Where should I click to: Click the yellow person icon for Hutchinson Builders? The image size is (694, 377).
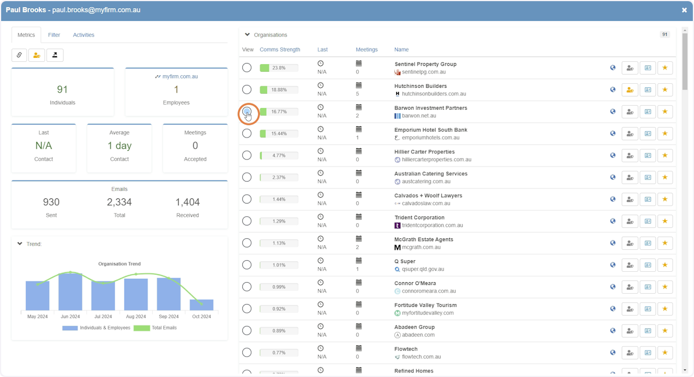point(630,90)
